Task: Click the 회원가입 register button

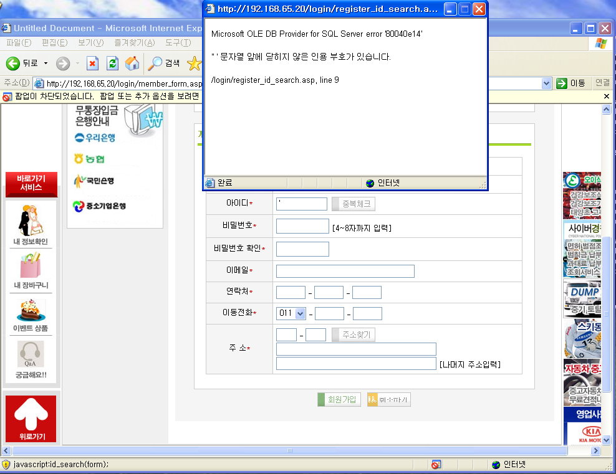Action: pyautogui.click(x=339, y=399)
